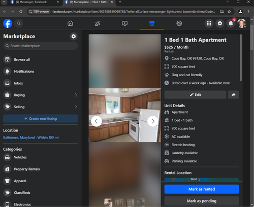Open Marketplace settings gear

click(74, 36)
